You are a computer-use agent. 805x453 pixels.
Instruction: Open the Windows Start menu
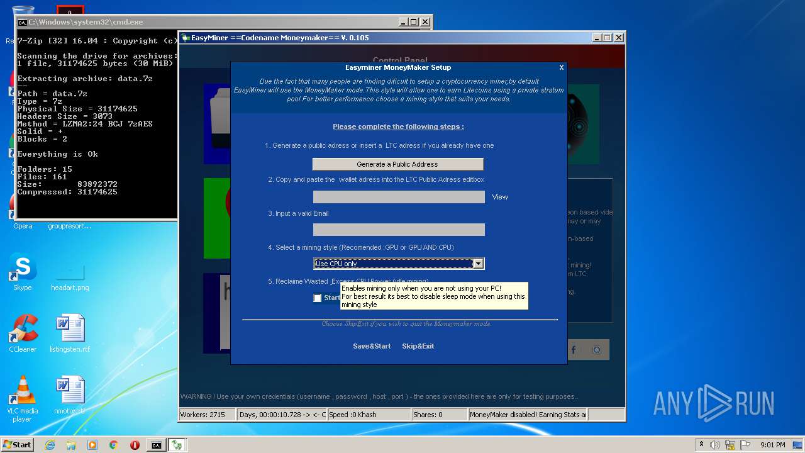coord(18,444)
